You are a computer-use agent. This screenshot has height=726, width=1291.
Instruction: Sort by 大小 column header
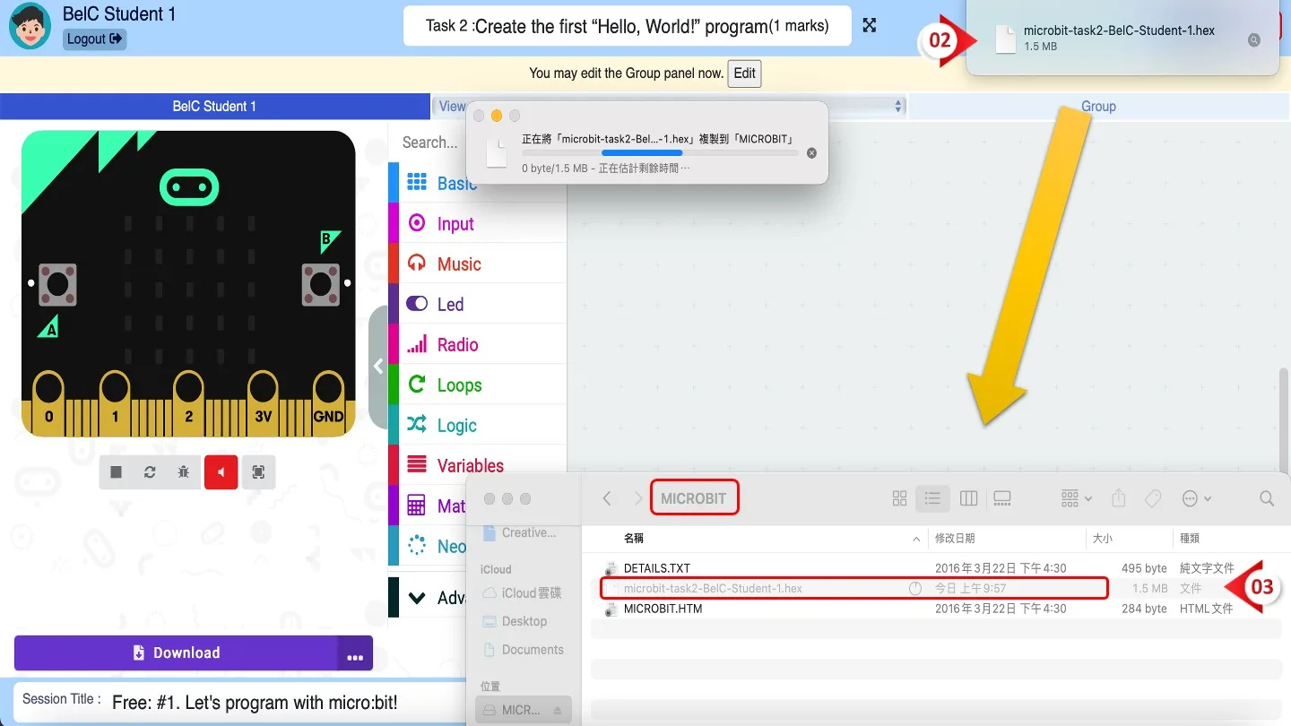pyautogui.click(x=1102, y=539)
